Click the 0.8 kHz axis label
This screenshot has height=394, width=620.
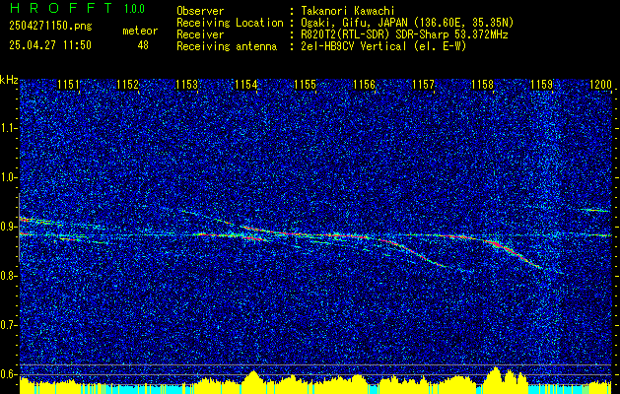click(9, 276)
